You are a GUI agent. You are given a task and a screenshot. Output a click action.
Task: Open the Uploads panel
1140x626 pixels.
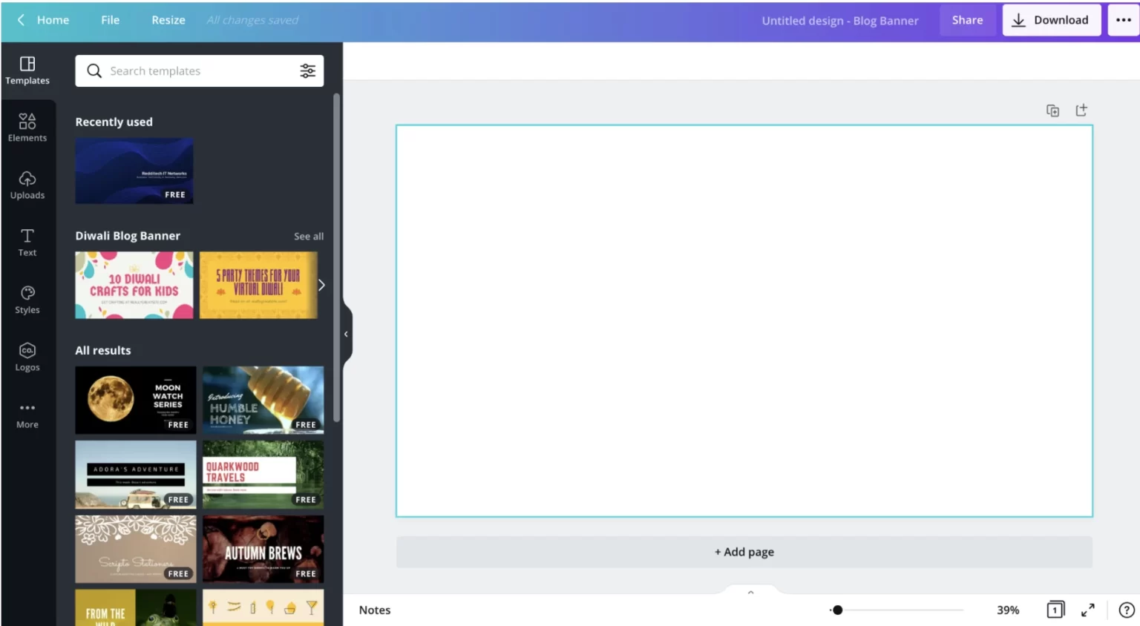[27, 185]
